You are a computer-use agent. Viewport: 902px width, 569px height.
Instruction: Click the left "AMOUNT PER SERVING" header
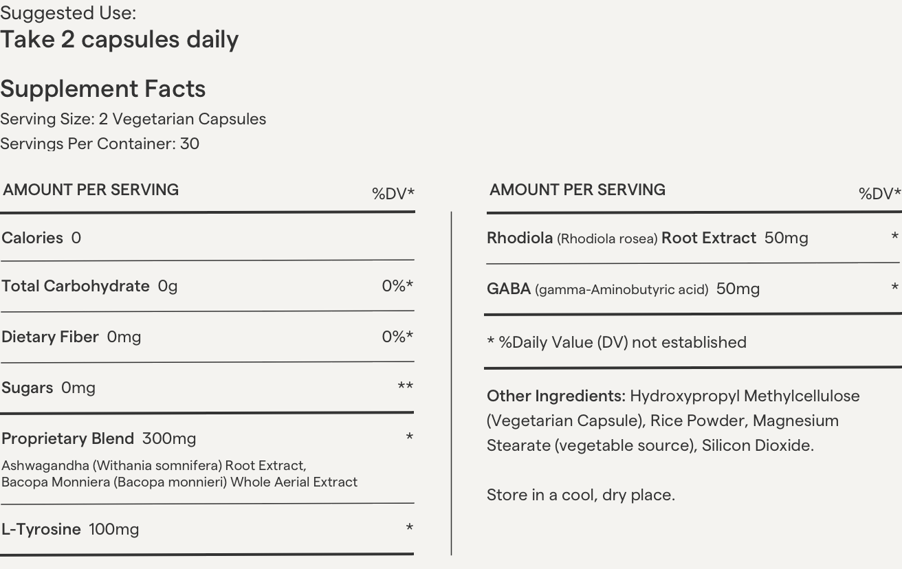(x=91, y=190)
